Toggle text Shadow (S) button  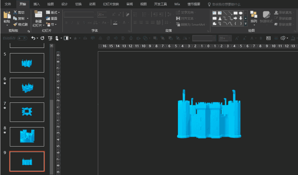84,23
